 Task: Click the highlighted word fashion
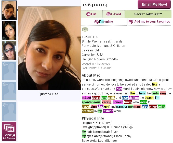(x=108, y=111)
